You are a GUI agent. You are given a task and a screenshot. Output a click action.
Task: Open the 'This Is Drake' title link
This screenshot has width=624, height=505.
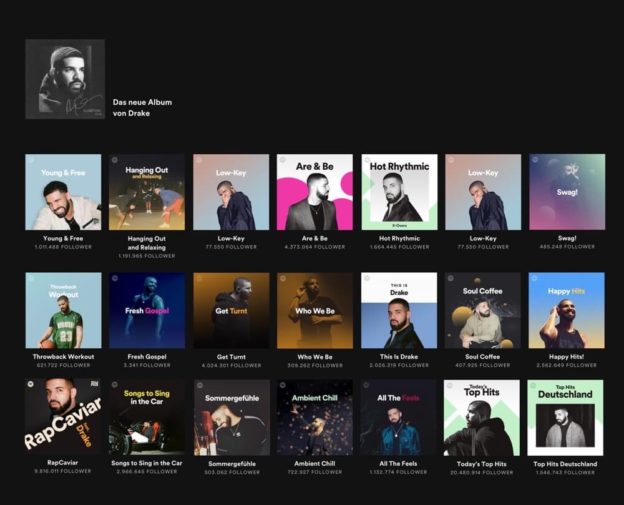(x=399, y=356)
